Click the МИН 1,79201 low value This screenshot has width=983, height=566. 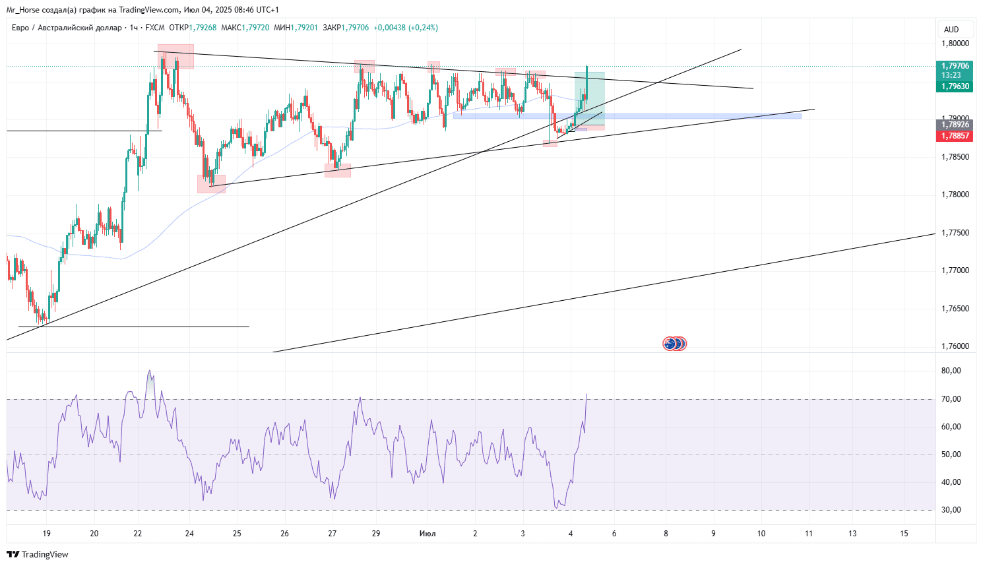tap(296, 28)
